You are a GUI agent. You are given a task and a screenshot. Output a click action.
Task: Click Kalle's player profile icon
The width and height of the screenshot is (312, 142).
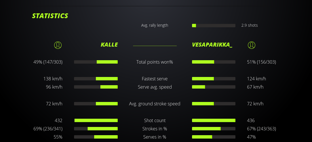pyautogui.click(x=58, y=45)
